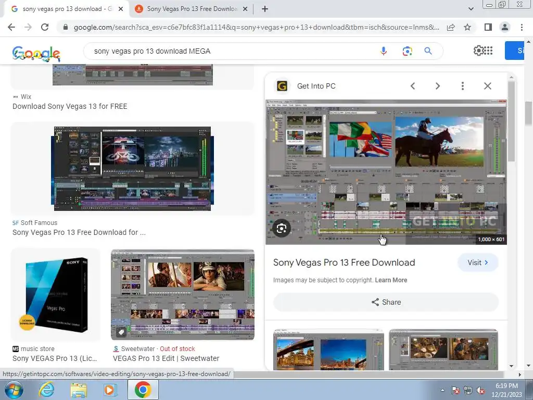Screen dimensions: 533x400
Task: Open the Google apps grid
Action: [x=488, y=51]
